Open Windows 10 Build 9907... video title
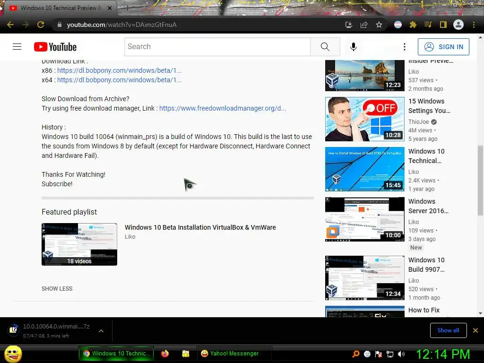This screenshot has width=484, height=363. pyautogui.click(x=426, y=265)
